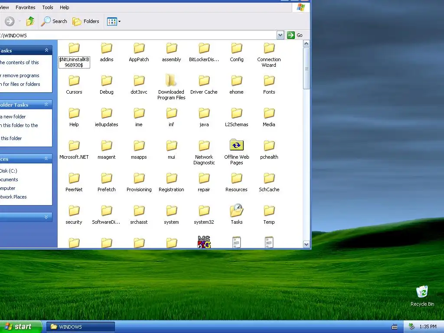Screen dimensions: 444x333
Task: Click the 'this folder' share link
Action: click(11, 138)
